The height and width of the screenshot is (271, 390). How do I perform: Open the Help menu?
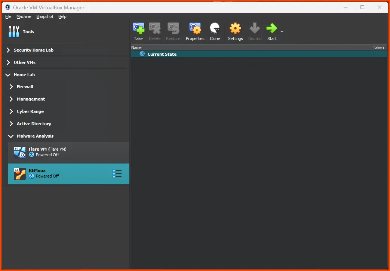(x=62, y=16)
